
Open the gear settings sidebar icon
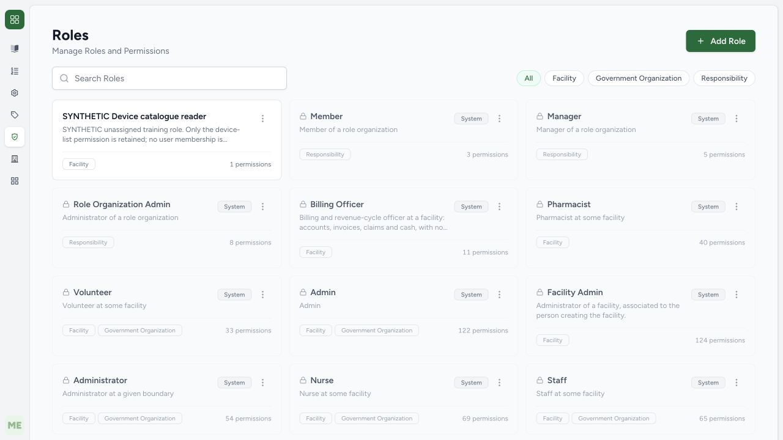point(15,93)
